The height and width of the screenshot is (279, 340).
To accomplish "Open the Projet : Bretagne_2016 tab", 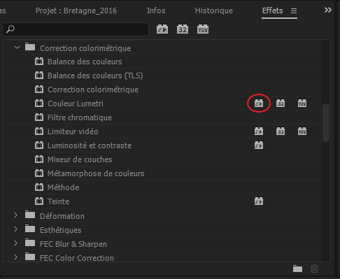I will (x=76, y=10).
